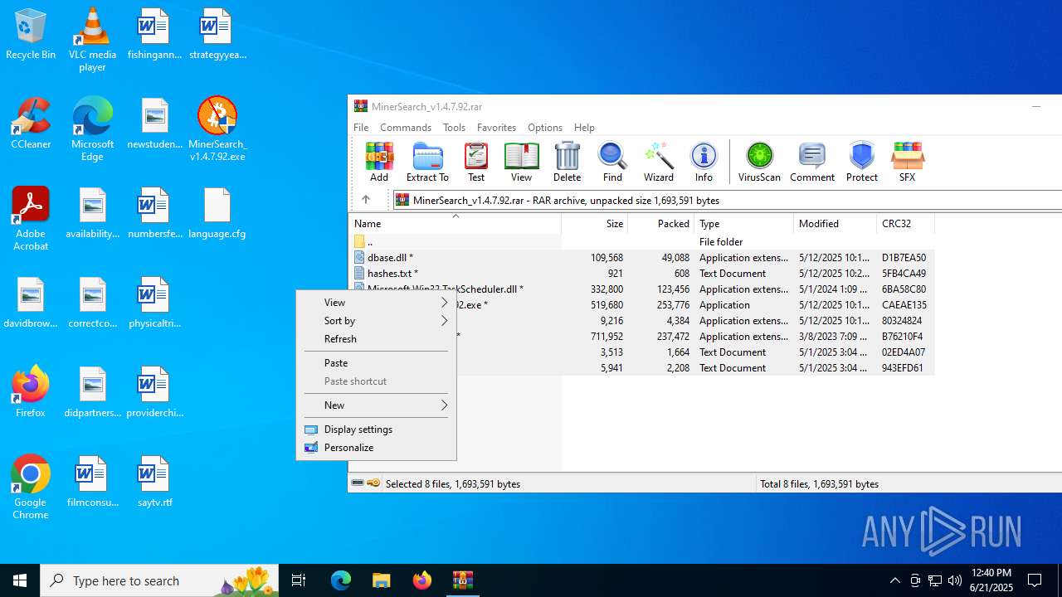Open Firefox desktop shortcut
1062x597 pixels.
31,392
